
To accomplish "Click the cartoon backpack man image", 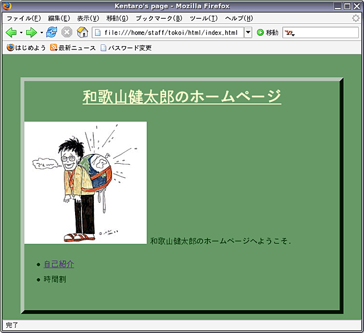I will click(x=85, y=182).
